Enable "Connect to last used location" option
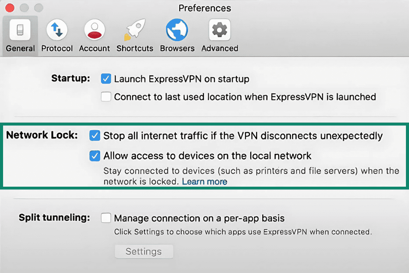 coord(105,96)
